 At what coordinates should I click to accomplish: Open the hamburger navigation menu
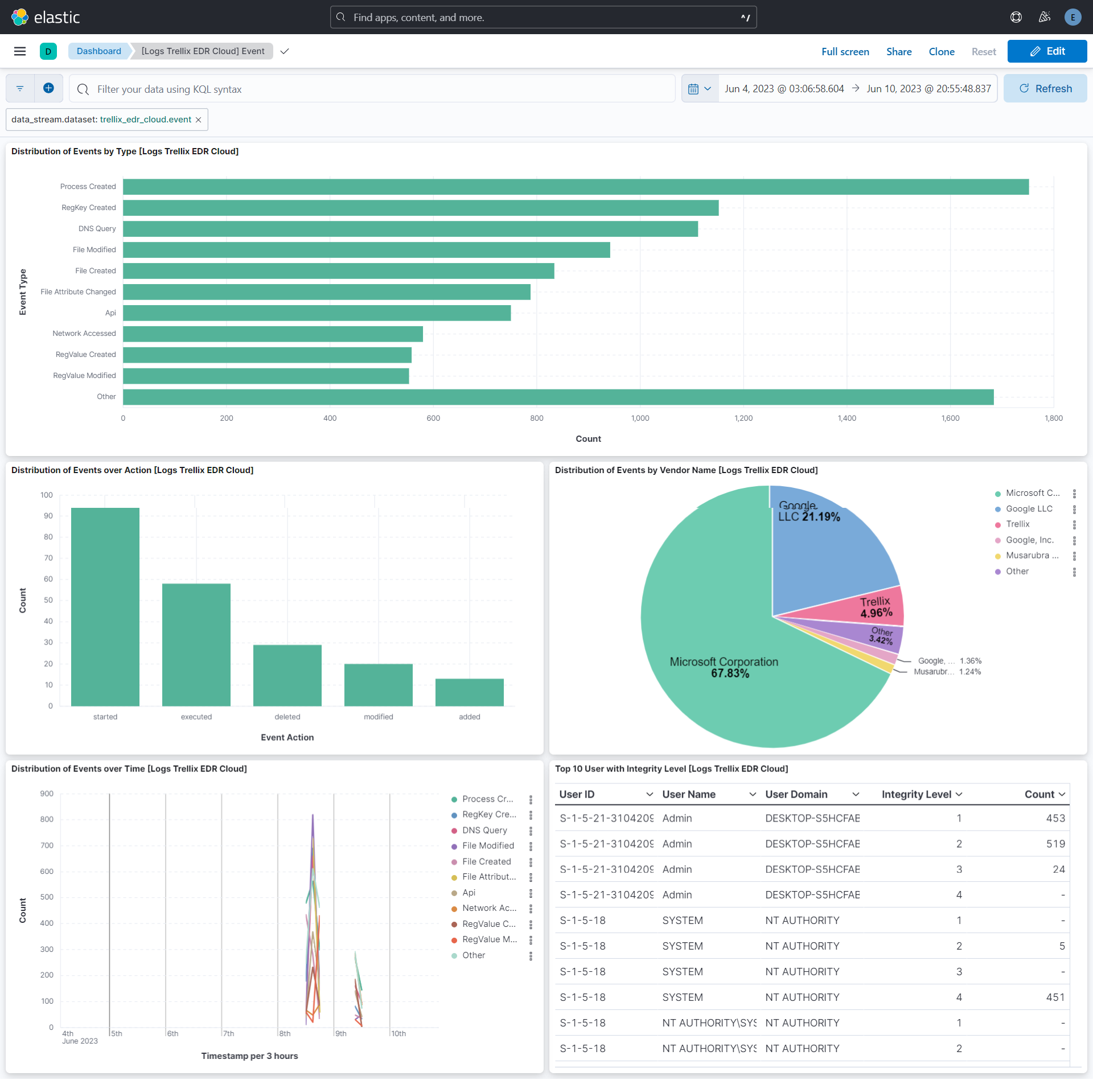(x=20, y=51)
